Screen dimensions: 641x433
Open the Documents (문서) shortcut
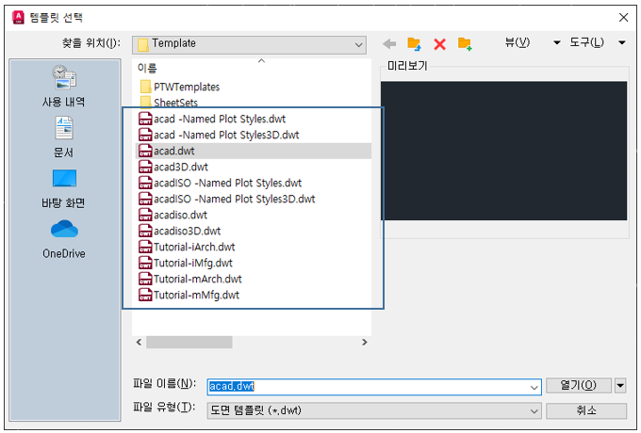click(x=64, y=137)
